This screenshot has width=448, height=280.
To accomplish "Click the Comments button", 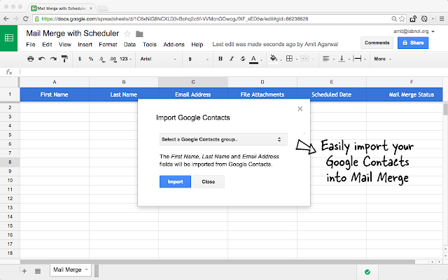I will (x=377, y=43).
